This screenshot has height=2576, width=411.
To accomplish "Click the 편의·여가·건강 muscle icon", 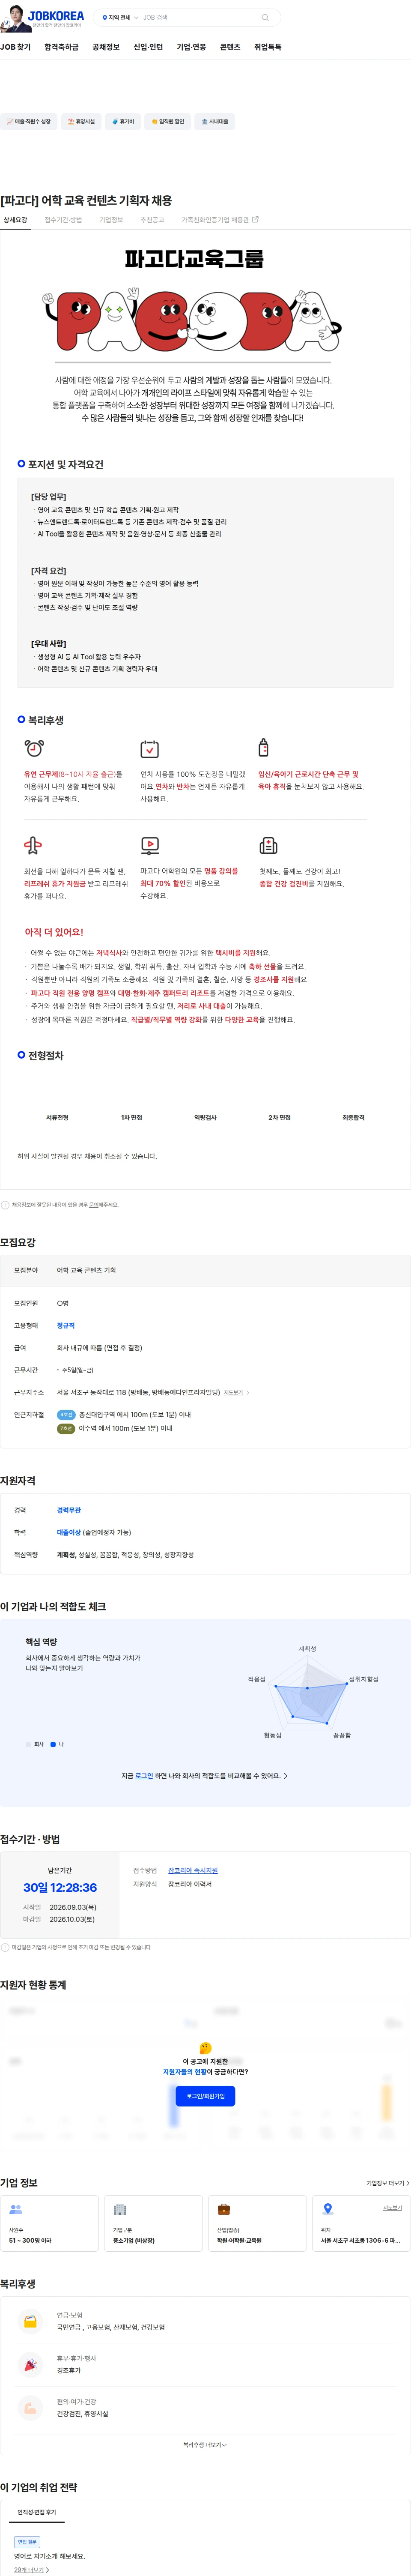I will pyautogui.click(x=30, y=2407).
